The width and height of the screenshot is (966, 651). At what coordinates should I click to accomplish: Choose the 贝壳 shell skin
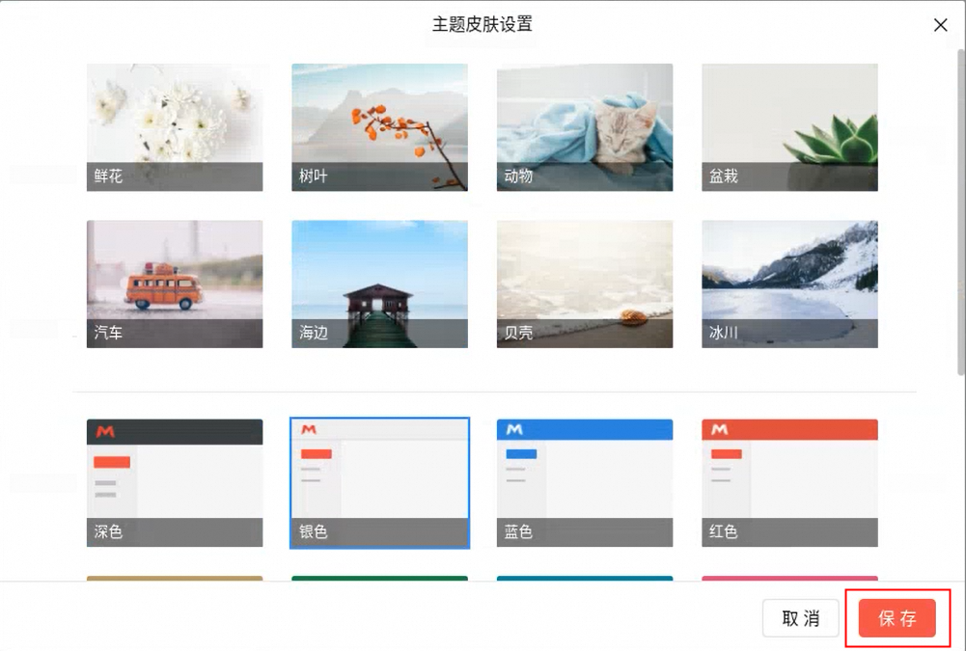pyautogui.click(x=584, y=283)
